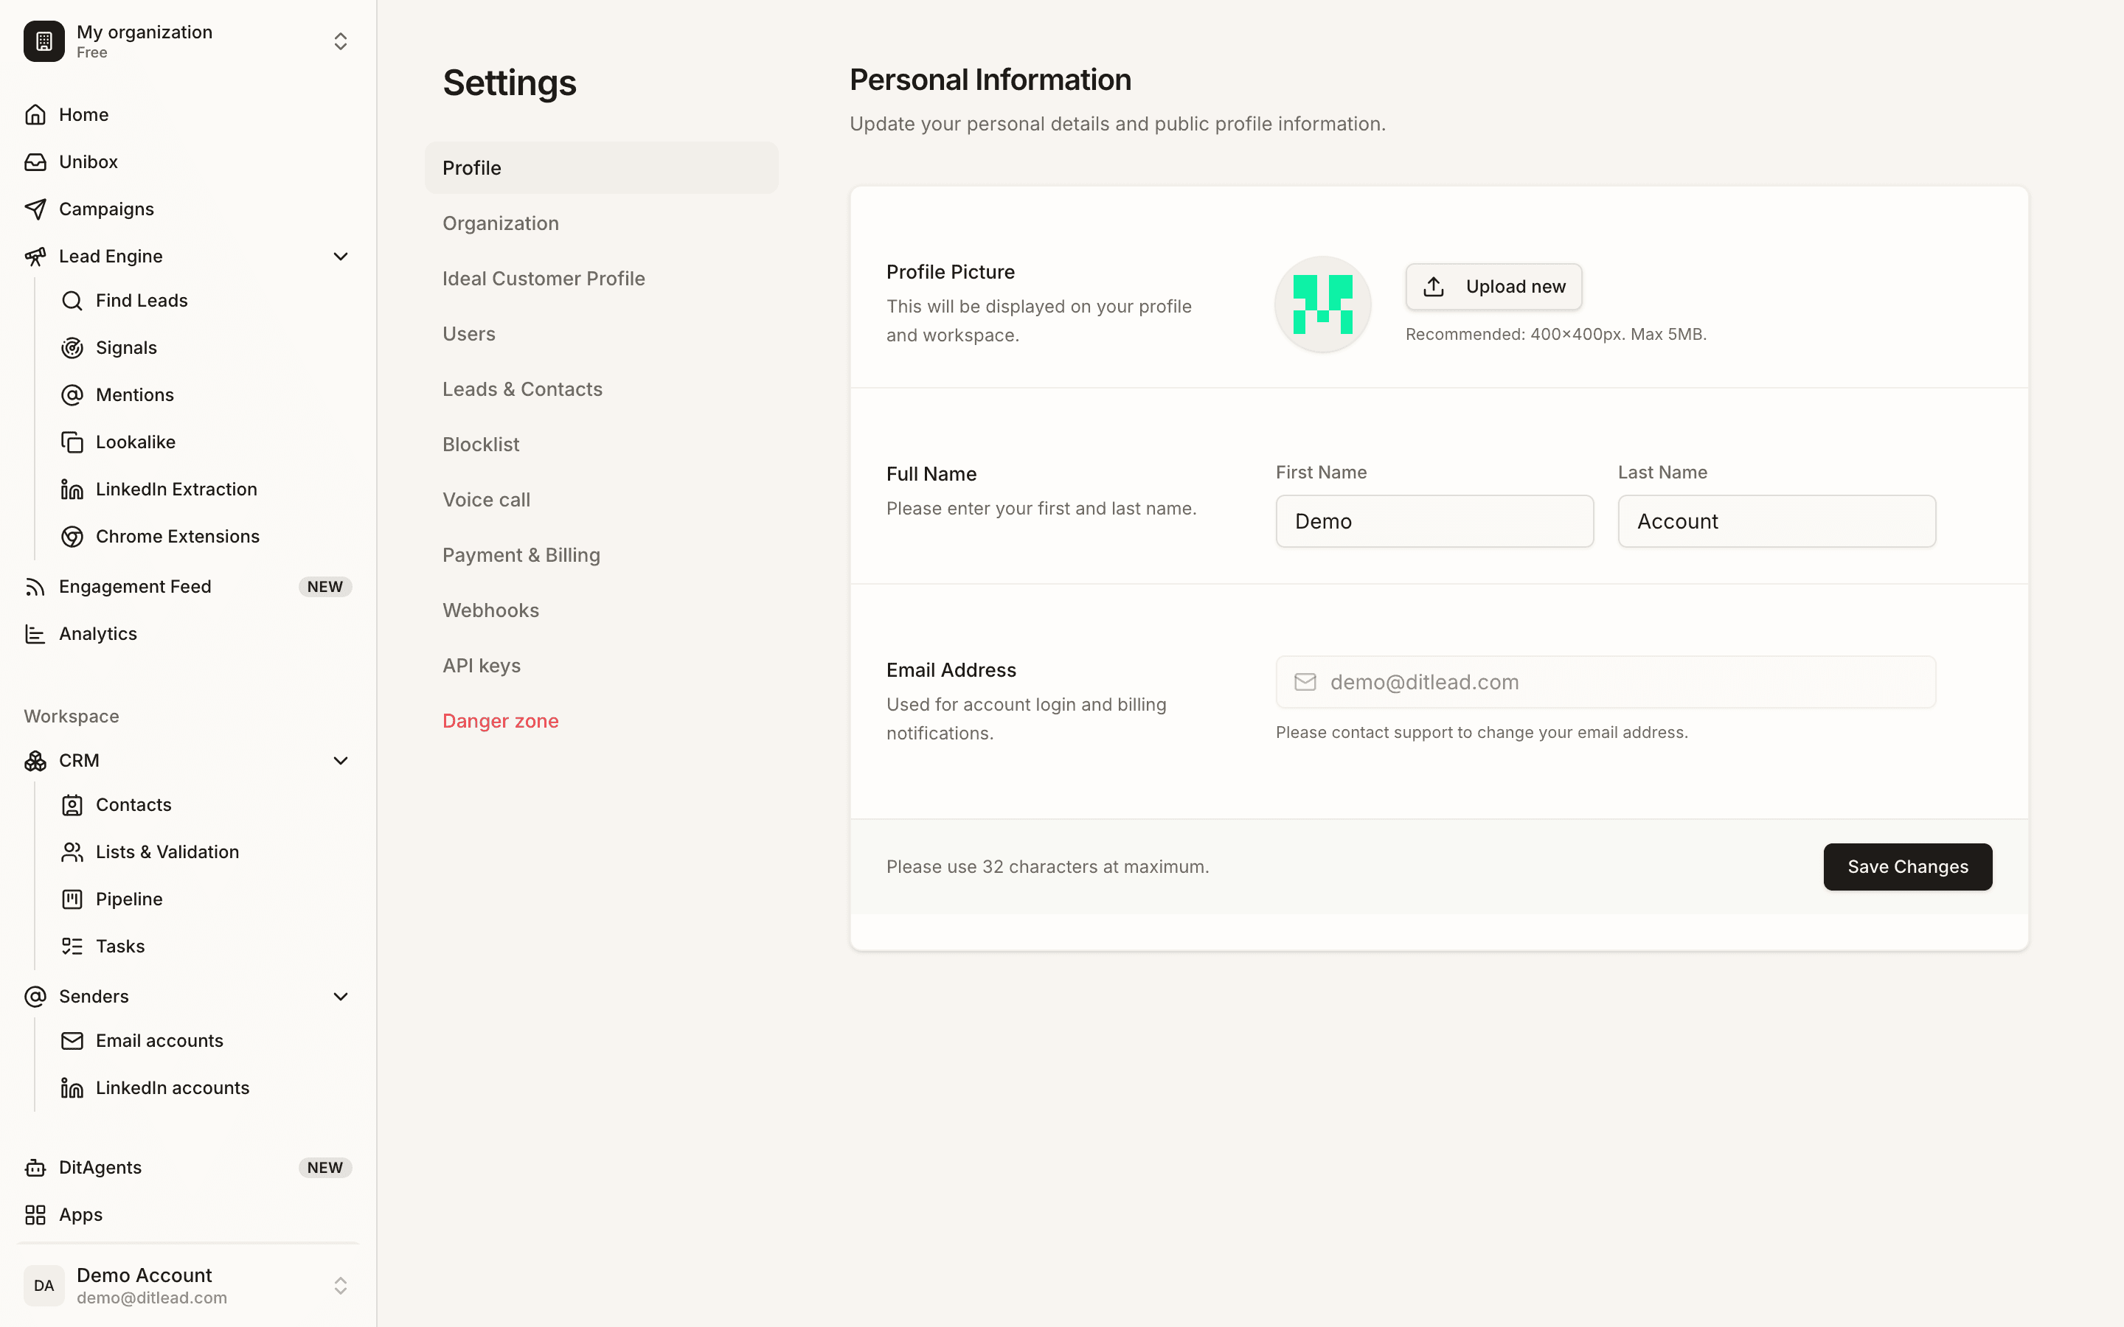Click Save Changes button
The width and height of the screenshot is (2124, 1327).
1907,867
